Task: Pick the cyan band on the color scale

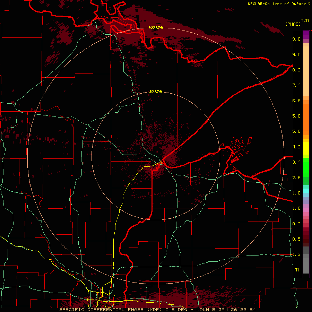Action: click(306, 190)
